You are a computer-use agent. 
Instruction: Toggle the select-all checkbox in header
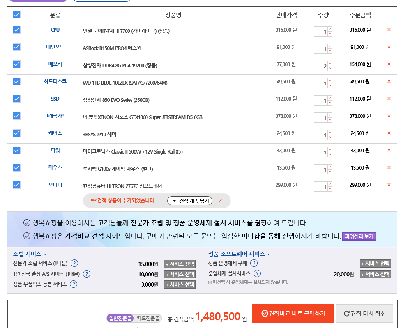[16, 14]
